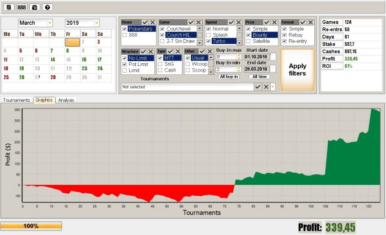Image resolution: width=386 pixels, height=235 pixels.
Task: Click the Apply filters button
Action: [x=297, y=70]
